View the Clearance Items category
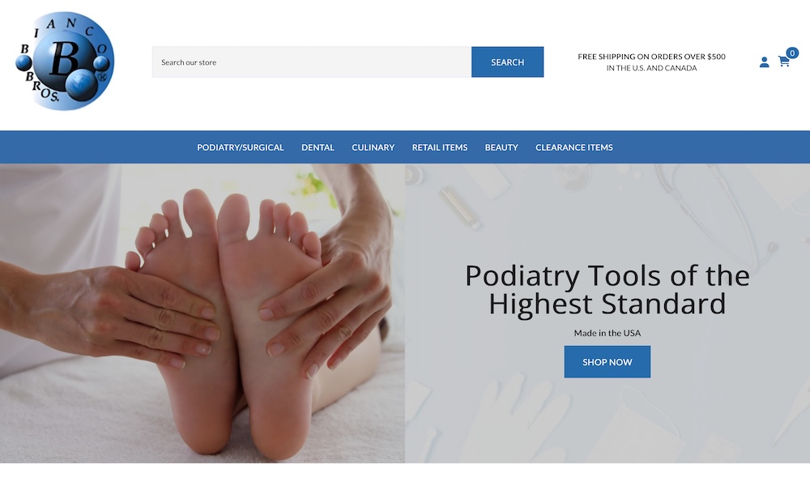Screen dimensions: 810x486 pos(574,147)
